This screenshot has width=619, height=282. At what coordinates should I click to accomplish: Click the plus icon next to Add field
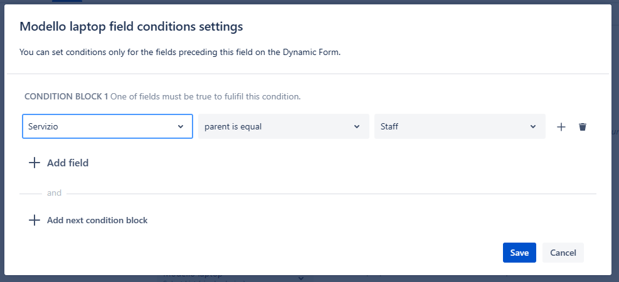click(34, 163)
